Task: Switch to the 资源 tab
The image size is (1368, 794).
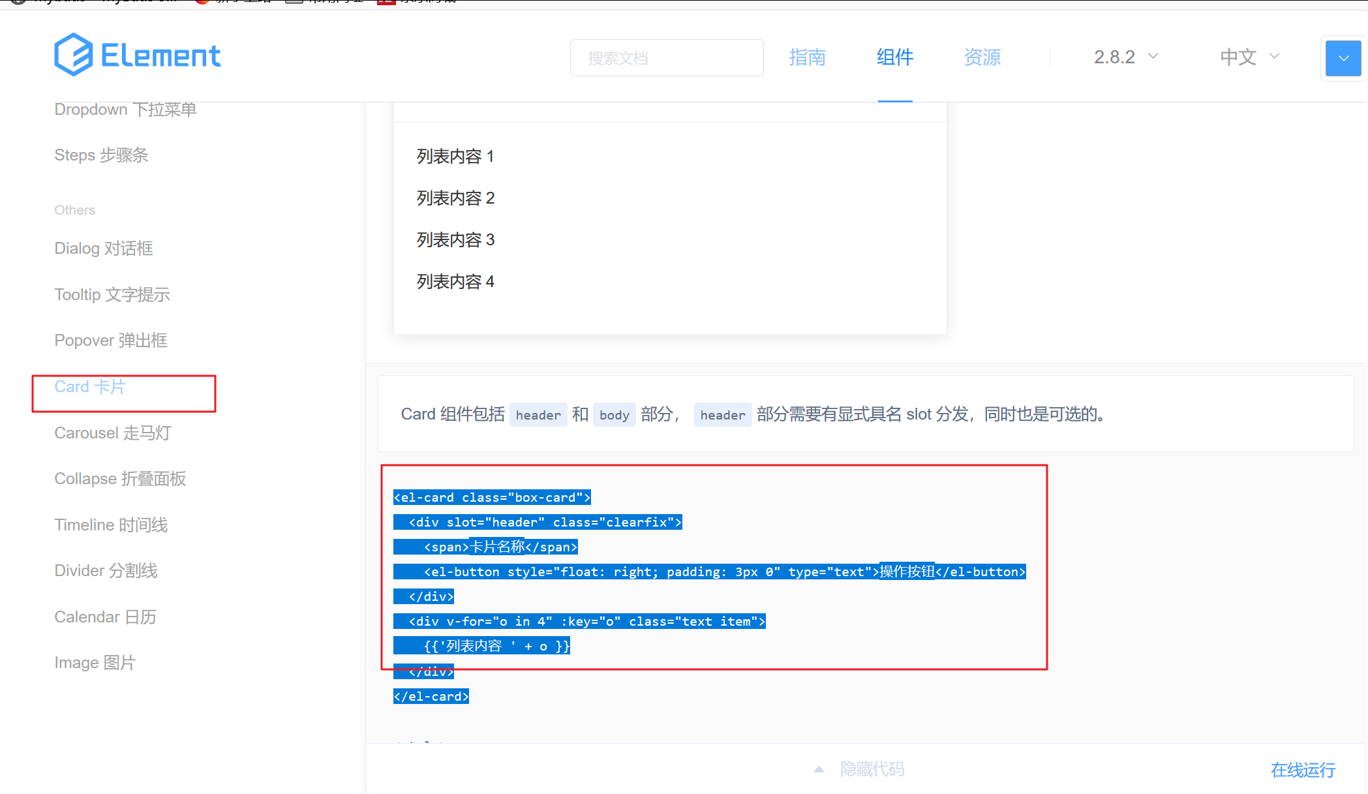Action: point(982,57)
